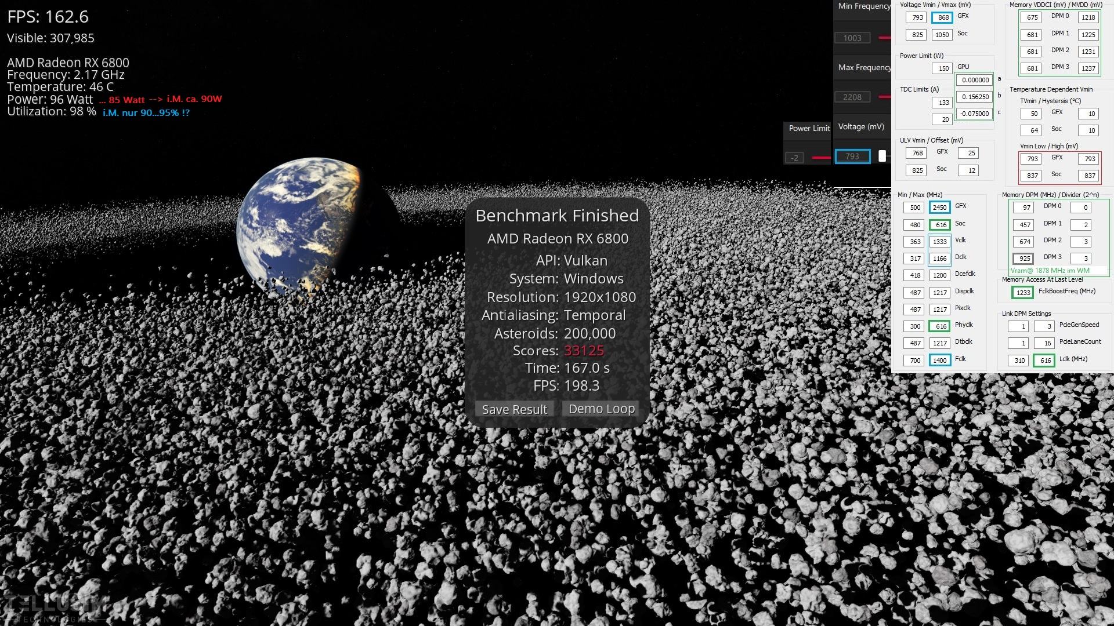Click the 'Benchmark Finished' dialog title
1114x626 pixels.
pos(557,216)
